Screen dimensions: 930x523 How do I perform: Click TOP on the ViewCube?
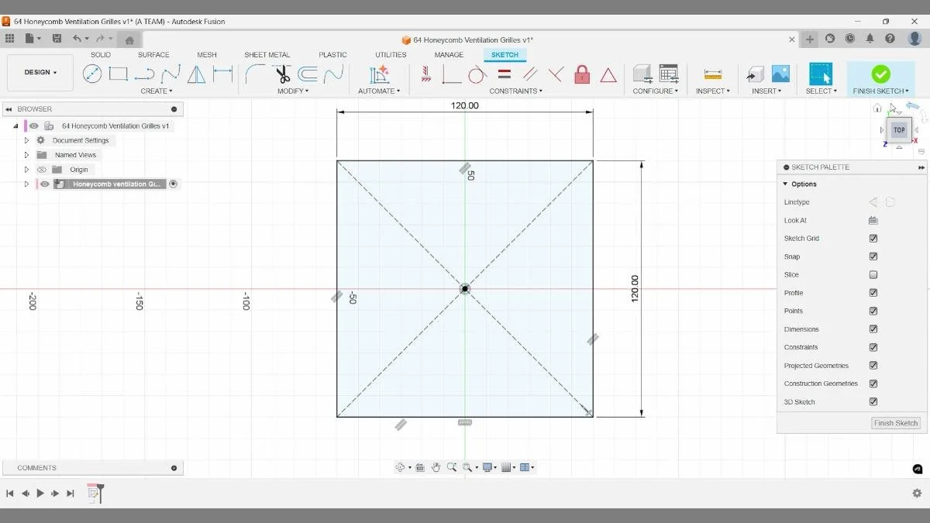click(898, 130)
